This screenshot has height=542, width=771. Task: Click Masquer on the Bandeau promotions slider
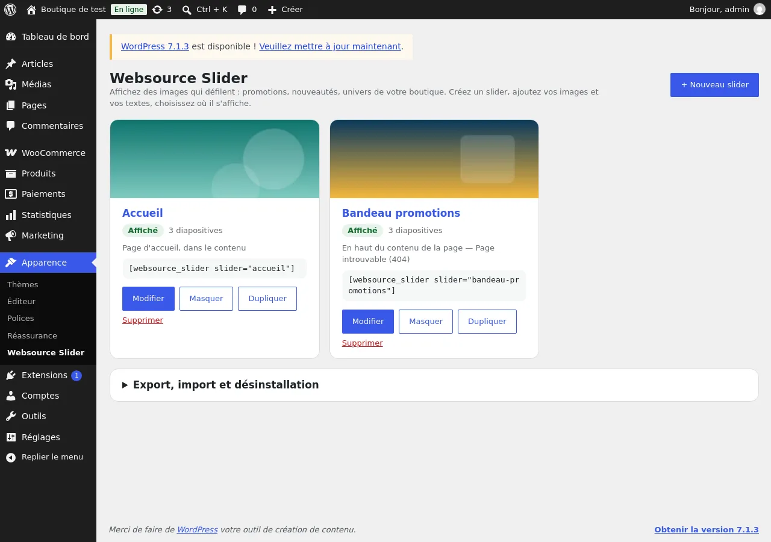[x=426, y=322]
